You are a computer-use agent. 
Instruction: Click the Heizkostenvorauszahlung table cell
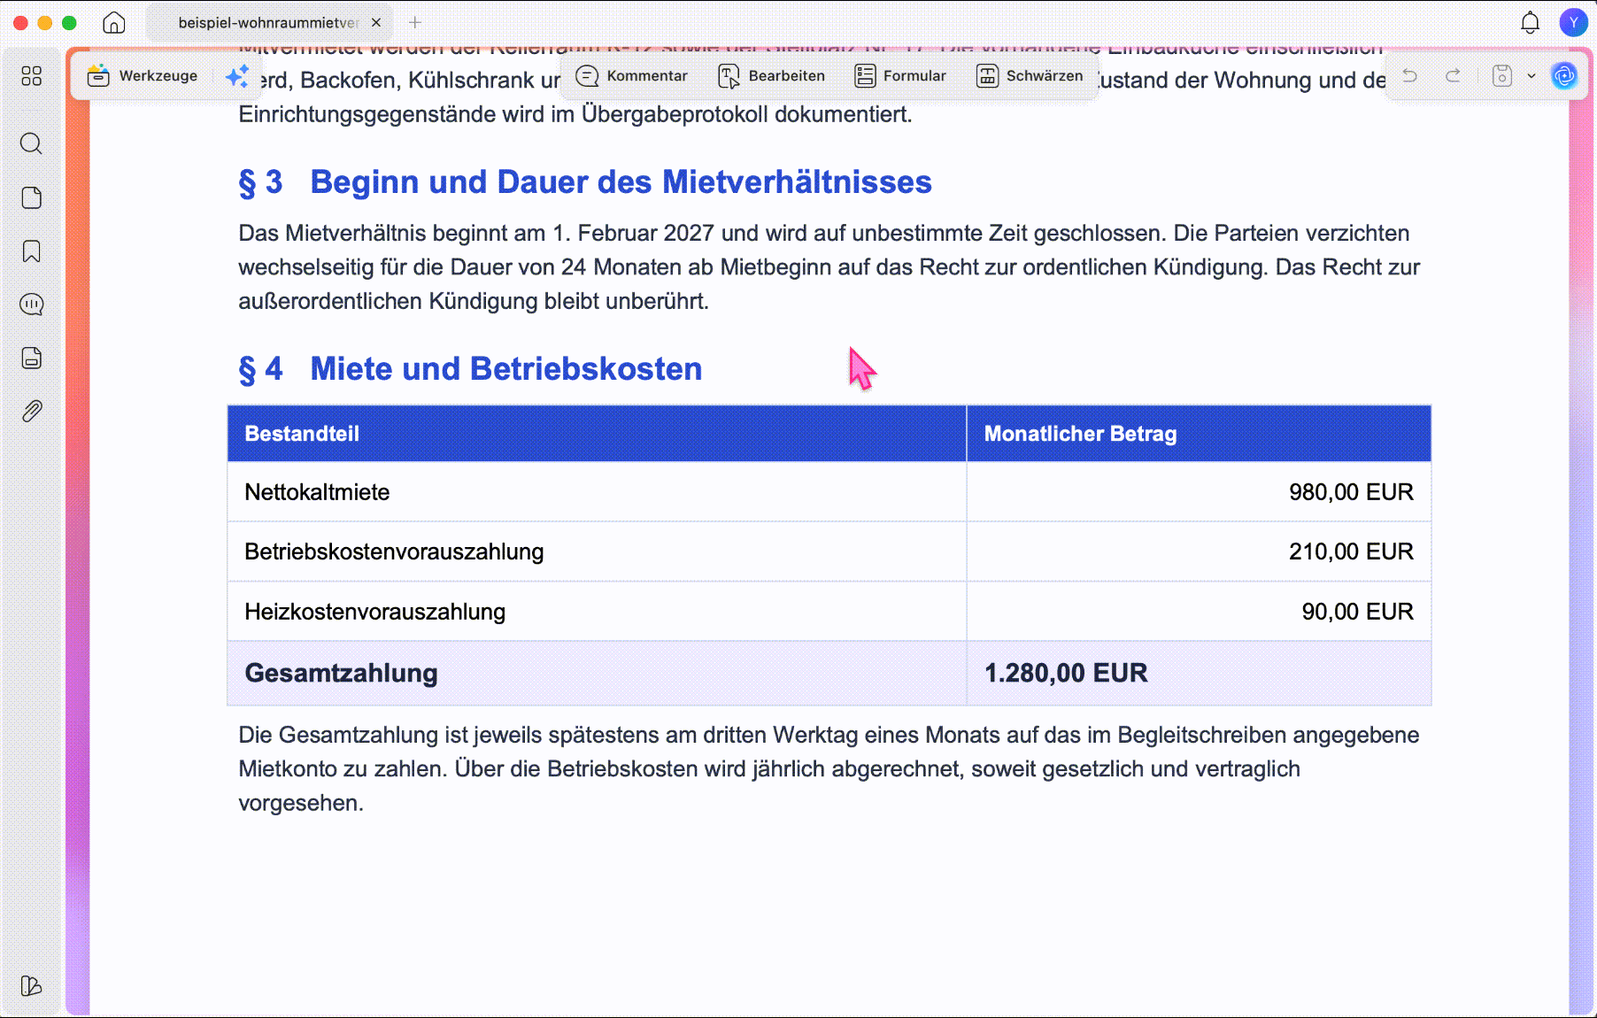click(x=597, y=612)
